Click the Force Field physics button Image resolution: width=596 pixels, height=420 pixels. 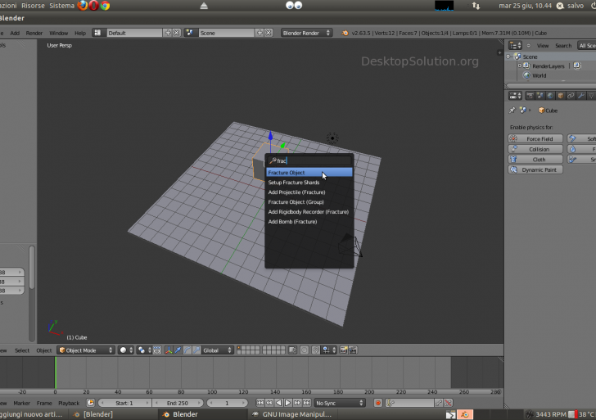coord(536,139)
